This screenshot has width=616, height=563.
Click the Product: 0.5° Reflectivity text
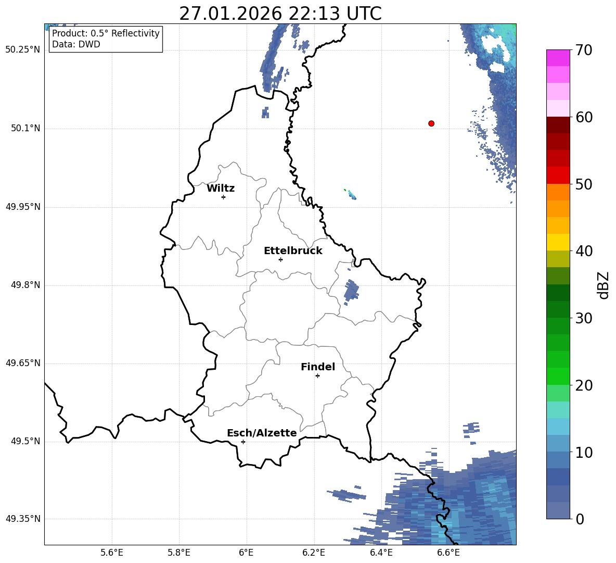[x=106, y=33]
